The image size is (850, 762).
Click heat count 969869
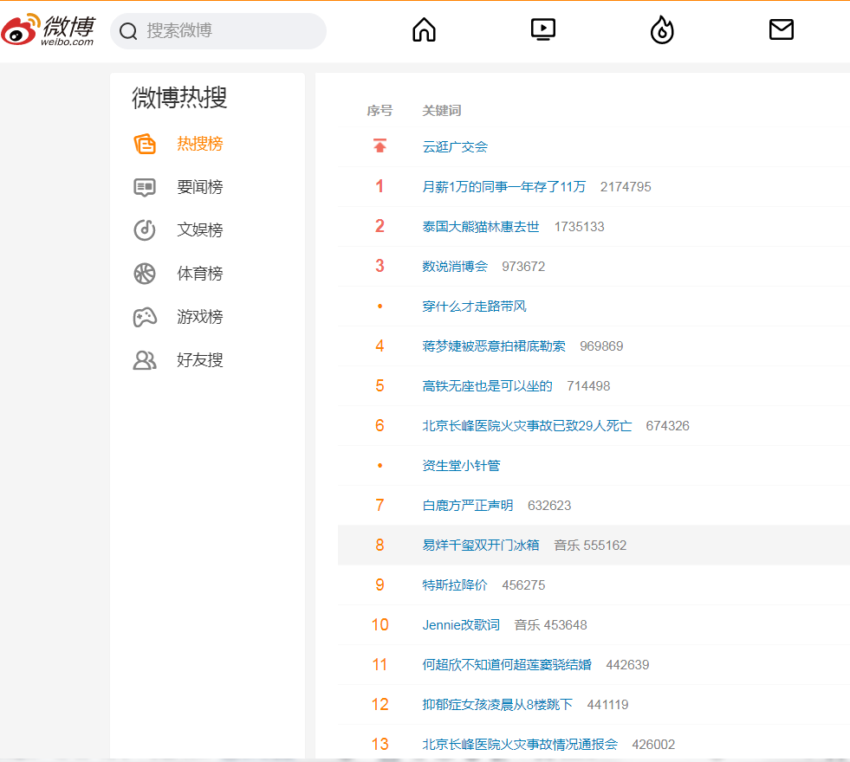click(x=601, y=346)
